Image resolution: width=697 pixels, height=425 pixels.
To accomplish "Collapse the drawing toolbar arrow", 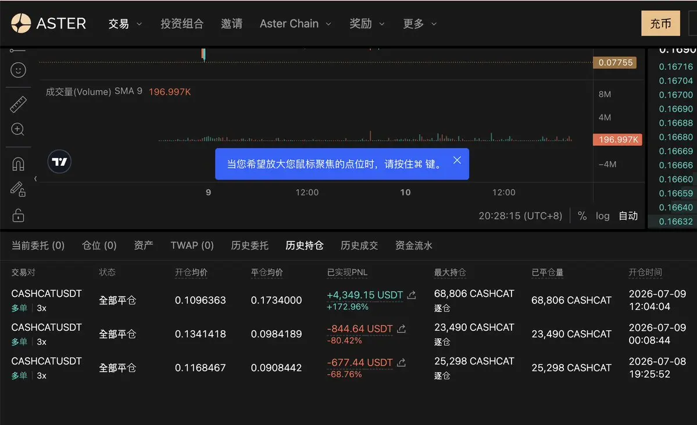I will [35, 178].
